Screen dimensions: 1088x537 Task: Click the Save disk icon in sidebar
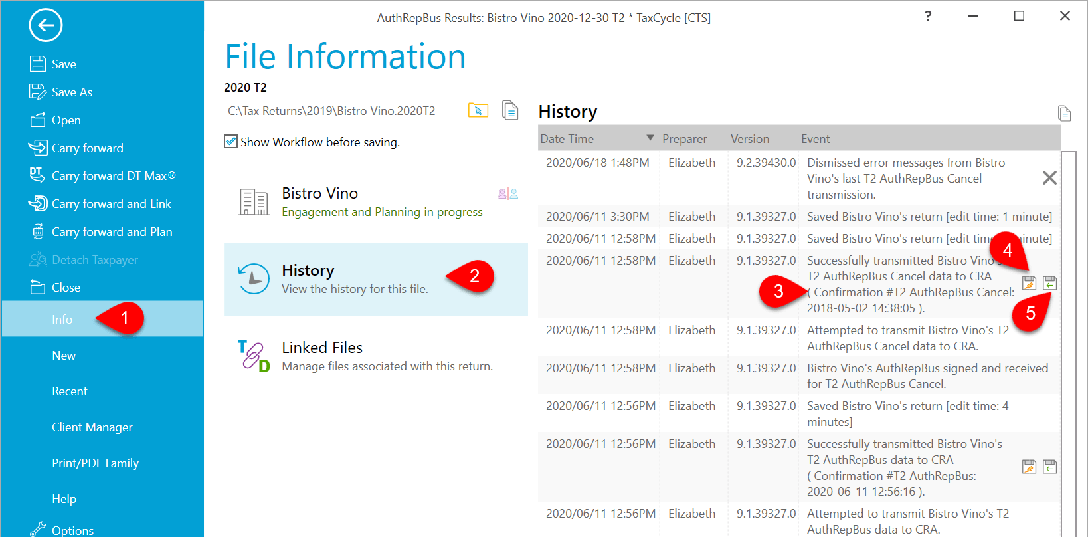coord(38,64)
